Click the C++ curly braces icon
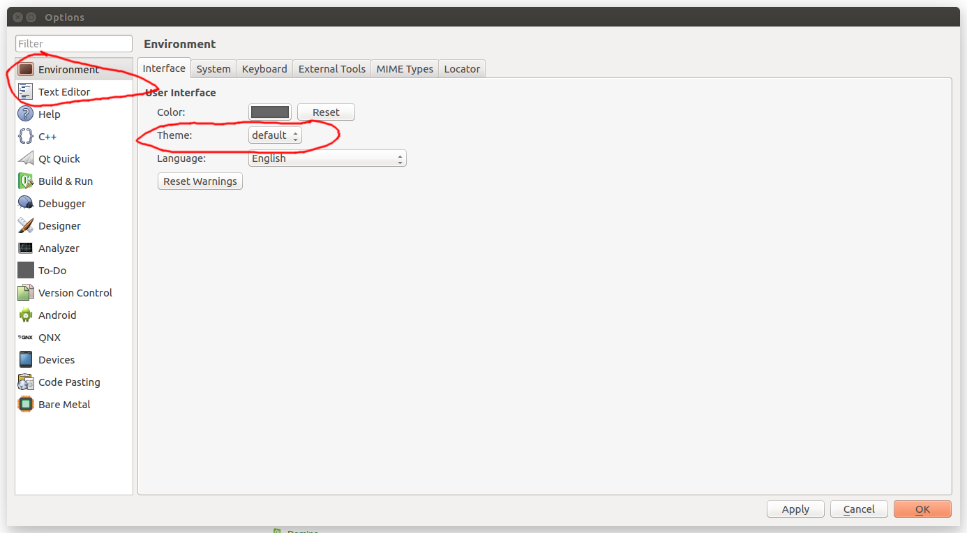The image size is (967, 533). click(26, 137)
